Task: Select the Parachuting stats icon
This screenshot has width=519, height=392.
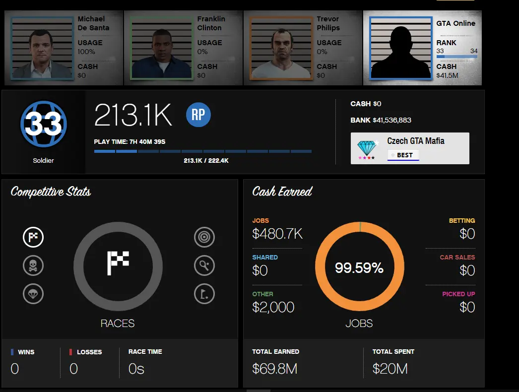Action: (x=33, y=294)
